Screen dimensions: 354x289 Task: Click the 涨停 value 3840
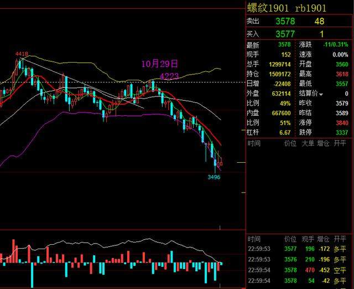[x=342, y=123]
